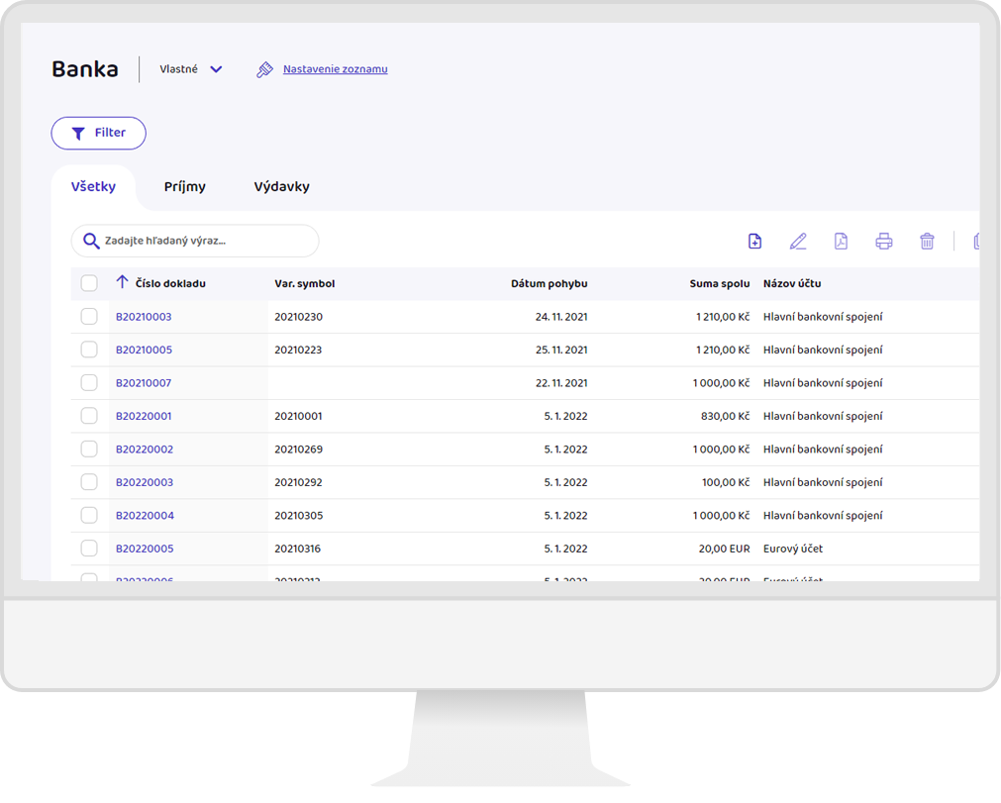Sort by the Dátum pohybu column header
1001x803 pixels.
click(549, 283)
